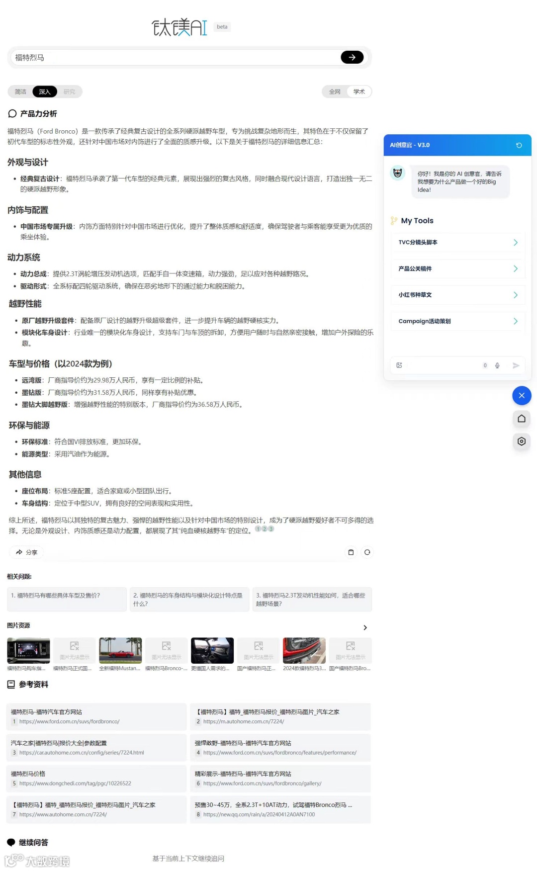Open broken image 国产福特烈马Bro...
Screen dimensions: 537x871
(x=351, y=651)
